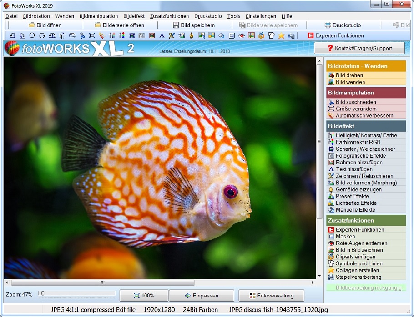
Task: Click 'Automatisch verbessern' in Bildmanipulation panel
Action: pos(364,115)
